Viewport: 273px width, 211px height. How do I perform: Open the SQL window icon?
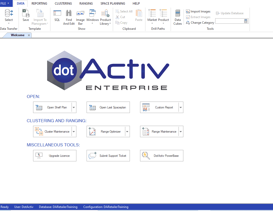(x=57, y=13)
